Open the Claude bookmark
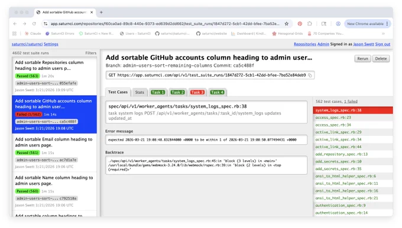The width and height of the screenshot is (402, 228). [33, 34]
